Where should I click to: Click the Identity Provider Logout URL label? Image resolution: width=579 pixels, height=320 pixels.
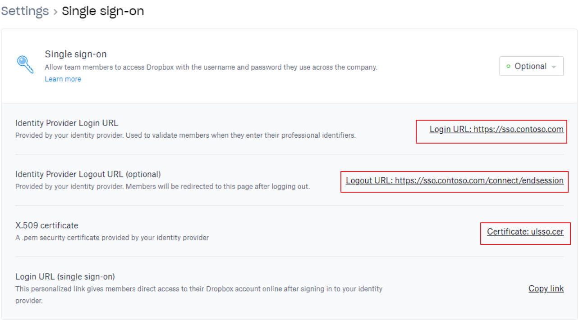pyautogui.click(x=88, y=174)
